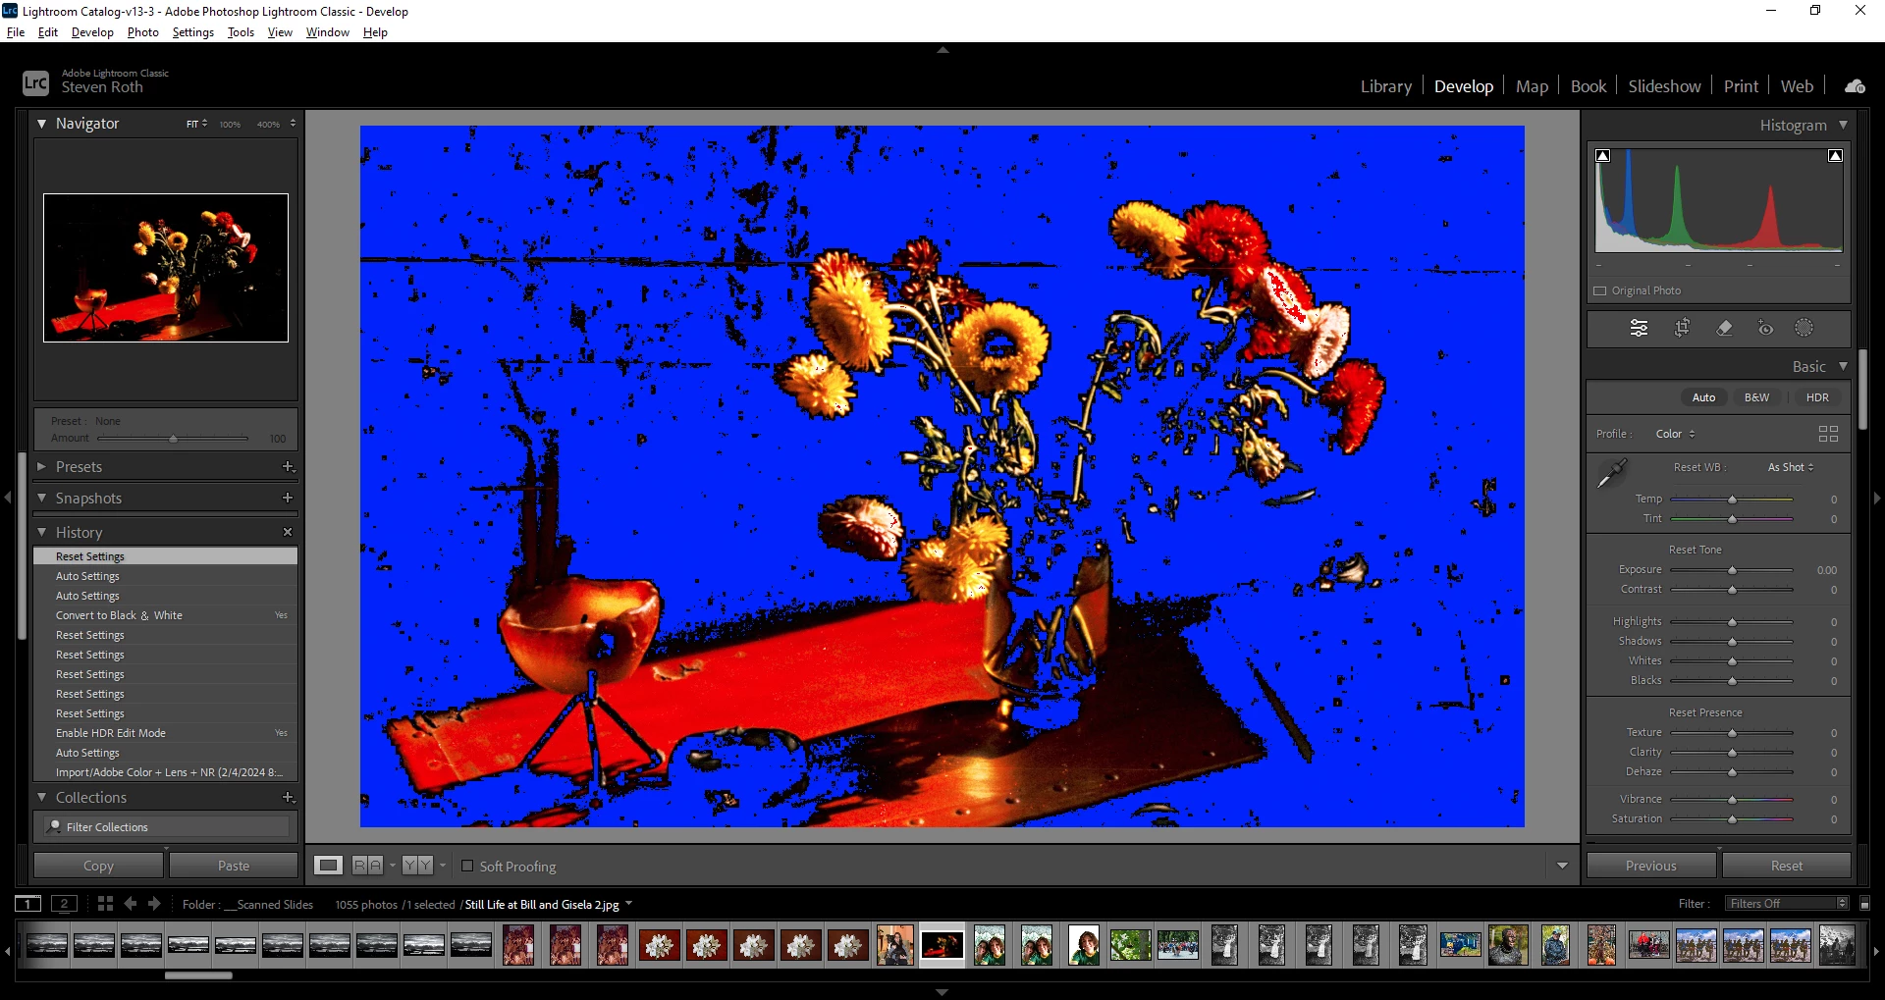Open the profile browser grid icon

(x=1828, y=434)
